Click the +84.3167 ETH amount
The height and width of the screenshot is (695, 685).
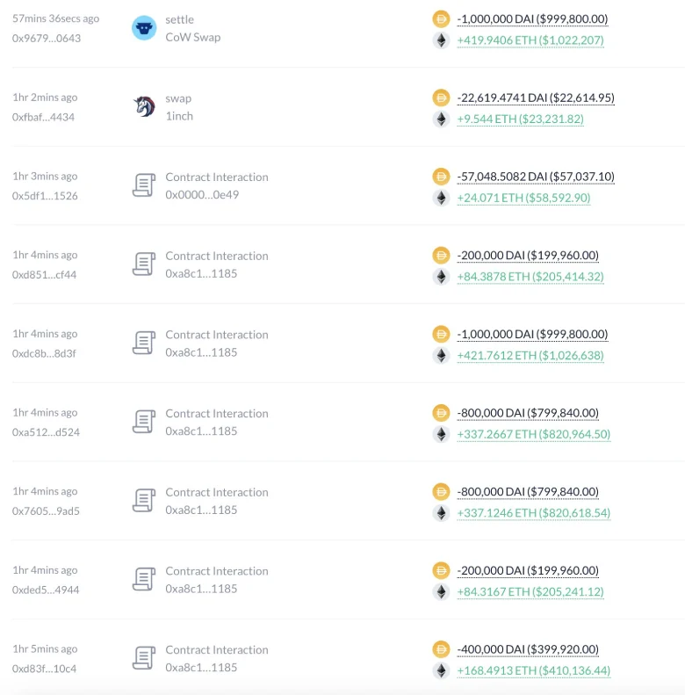point(530,592)
